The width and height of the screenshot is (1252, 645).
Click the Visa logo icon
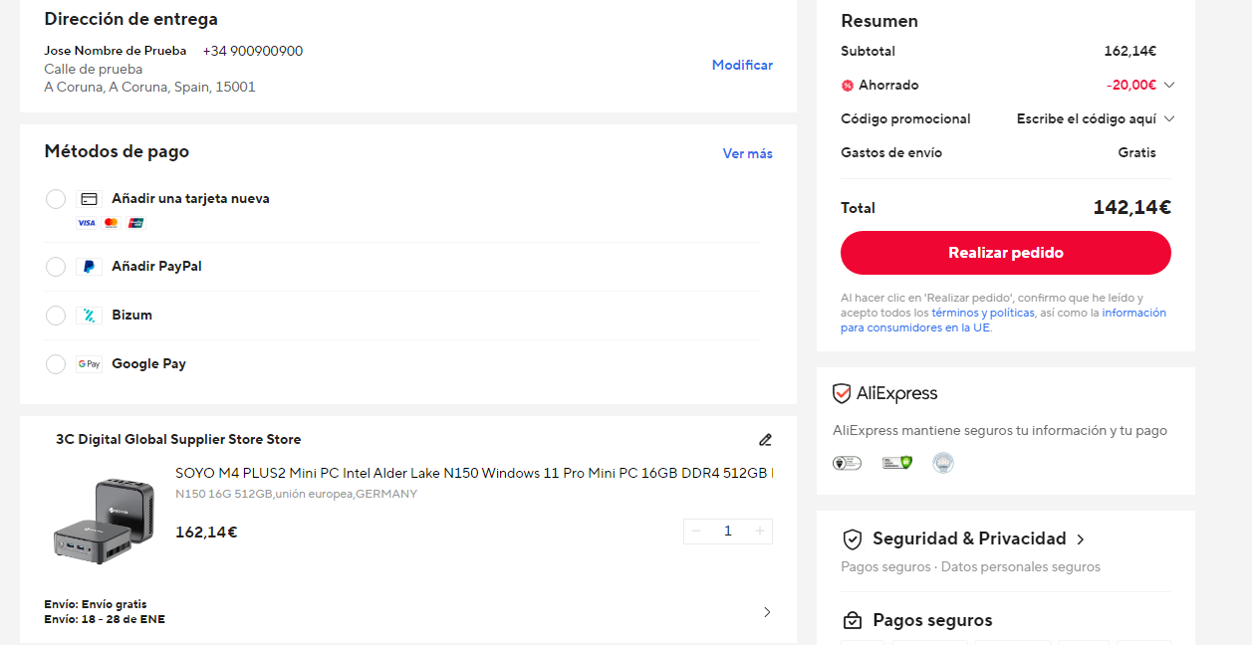87,223
